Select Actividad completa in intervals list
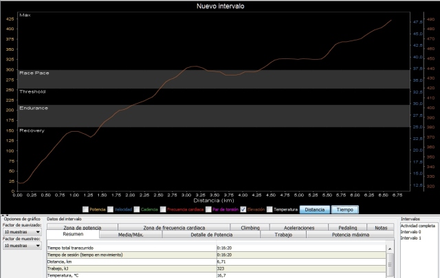 tap(417, 226)
